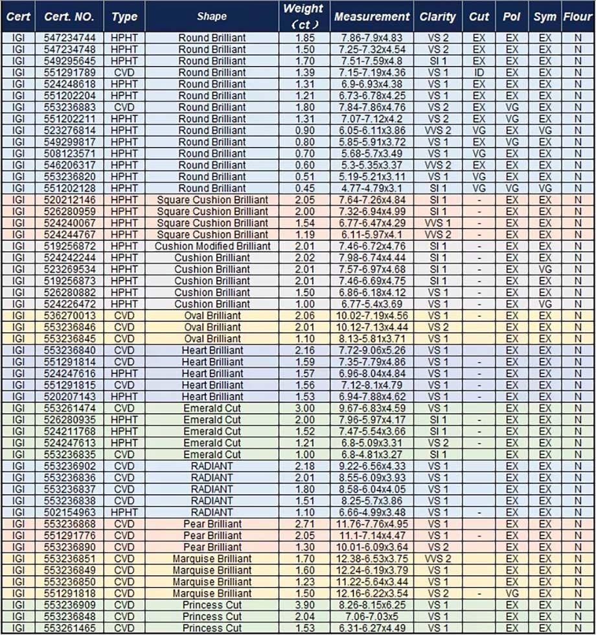596x635 pixels.
Task: Click certificate number 553236835
Action: pyautogui.click(x=70, y=455)
